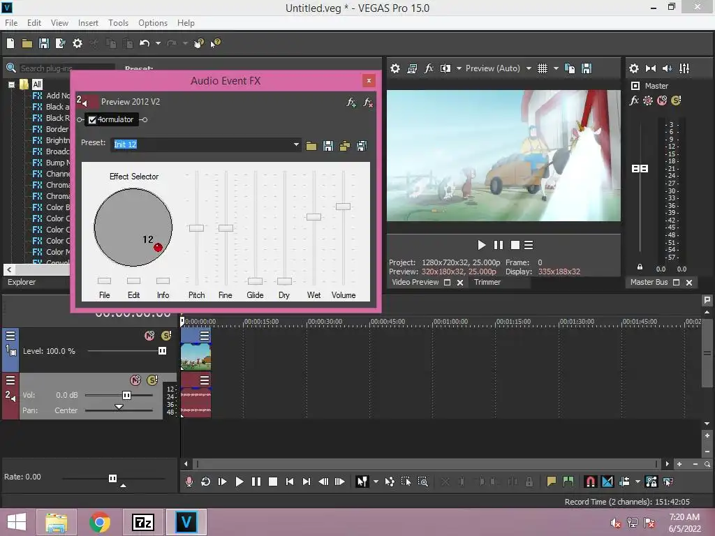Open video track 1 menu

click(10, 336)
